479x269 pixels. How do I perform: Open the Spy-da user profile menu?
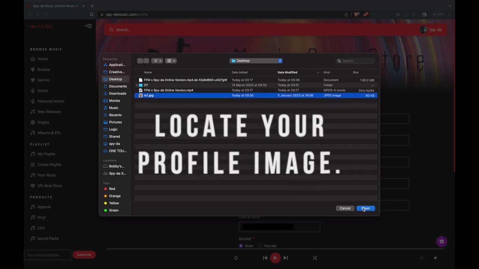tap(431, 30)
